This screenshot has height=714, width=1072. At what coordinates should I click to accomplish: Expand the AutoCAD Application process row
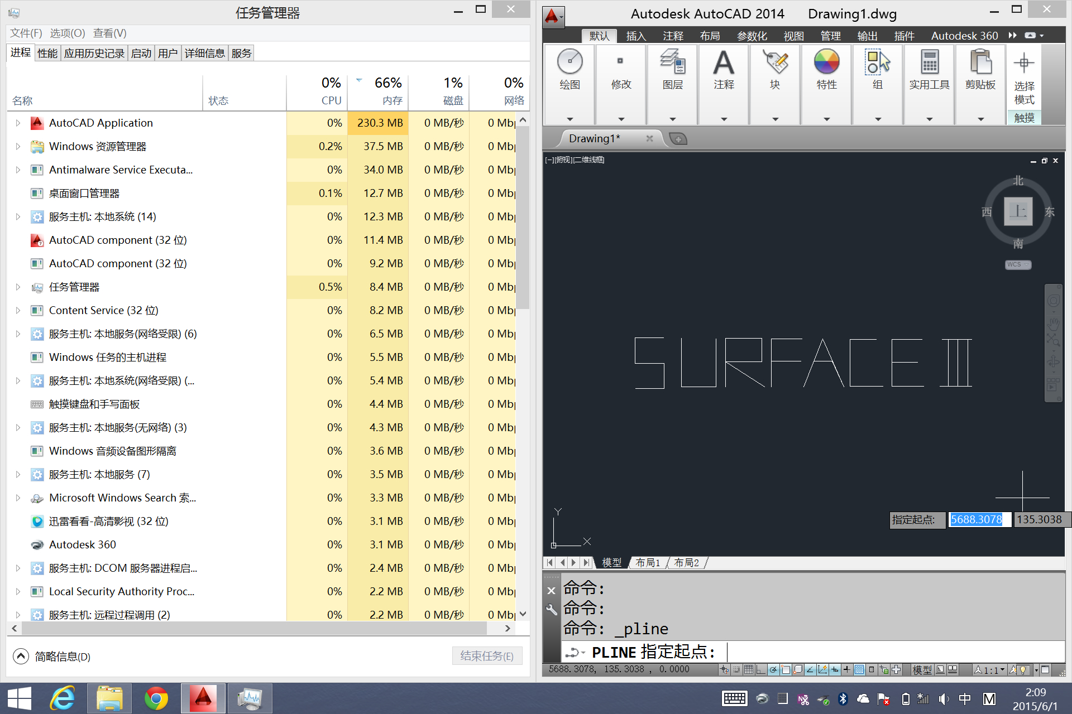pos(18,123)
